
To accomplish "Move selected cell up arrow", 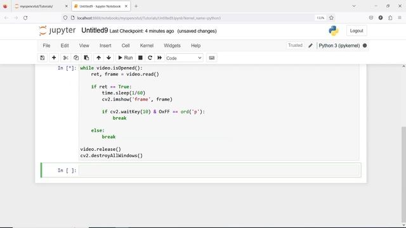I will (99, 58).
